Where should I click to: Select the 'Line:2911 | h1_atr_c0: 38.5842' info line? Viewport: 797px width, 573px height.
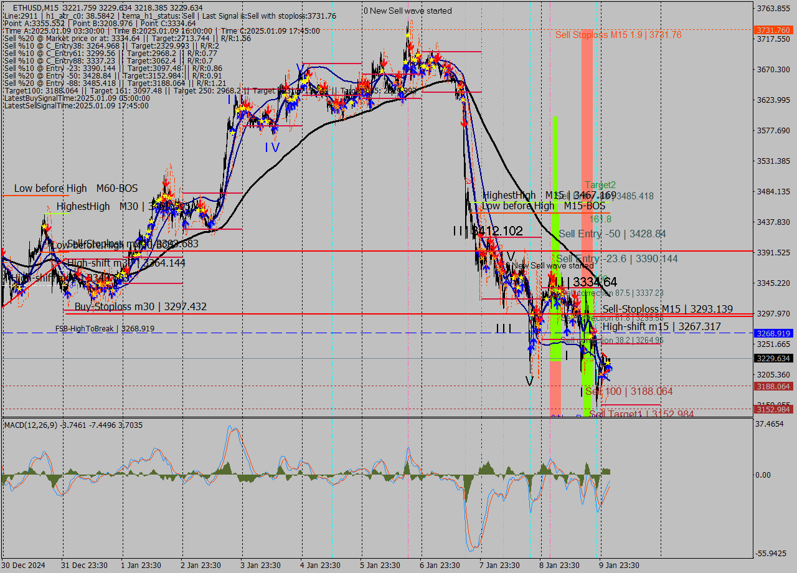[x=170, y=16]
